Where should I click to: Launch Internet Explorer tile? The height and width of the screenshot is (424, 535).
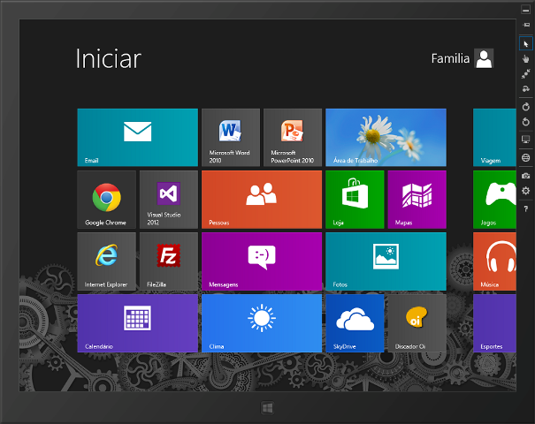[x=106, y=261]
